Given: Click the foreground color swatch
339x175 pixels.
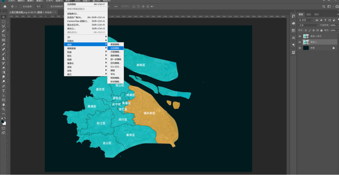Looking at the screenshot, I should click(x=2, y=121).
